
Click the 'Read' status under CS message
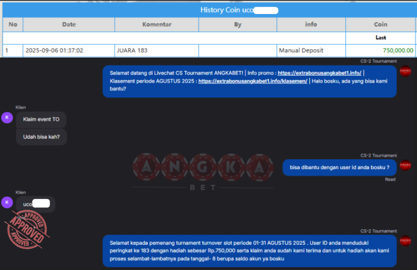[390, 180]
